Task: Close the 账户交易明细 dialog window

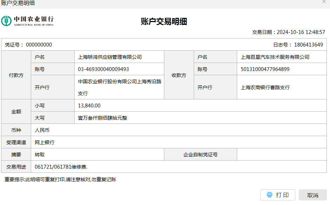Action: 324,2
